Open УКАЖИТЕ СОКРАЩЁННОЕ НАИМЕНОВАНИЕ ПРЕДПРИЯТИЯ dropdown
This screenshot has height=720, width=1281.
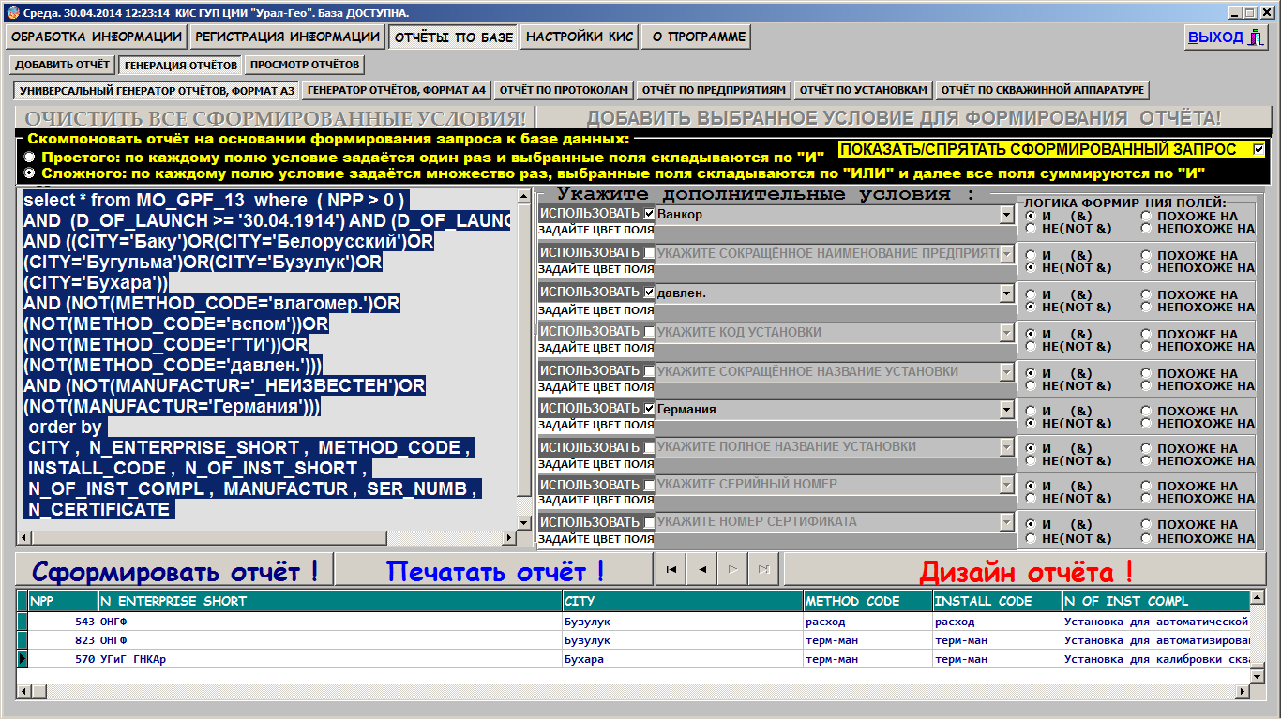(x=1007, y=254)
